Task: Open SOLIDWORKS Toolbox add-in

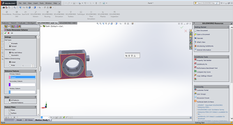Action: pyautogui.click(x=71, y=14)
